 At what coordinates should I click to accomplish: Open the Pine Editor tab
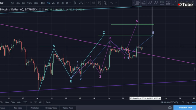click(35, 108)
